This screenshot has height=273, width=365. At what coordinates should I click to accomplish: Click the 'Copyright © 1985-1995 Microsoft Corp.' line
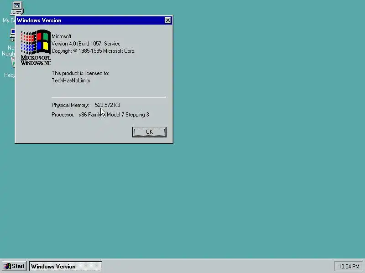tap(94, 51)
